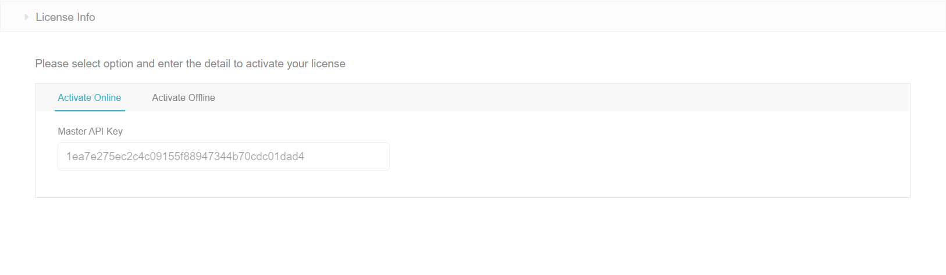Click empty area of the activation tab strip
This screenshot has height=275, width=946.
coord(524,97)
